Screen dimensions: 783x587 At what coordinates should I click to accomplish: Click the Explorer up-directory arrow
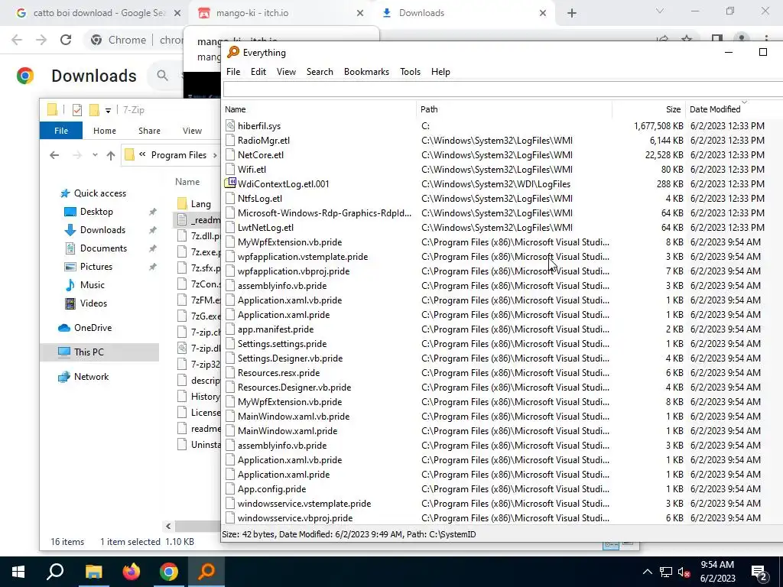point(111,155)
